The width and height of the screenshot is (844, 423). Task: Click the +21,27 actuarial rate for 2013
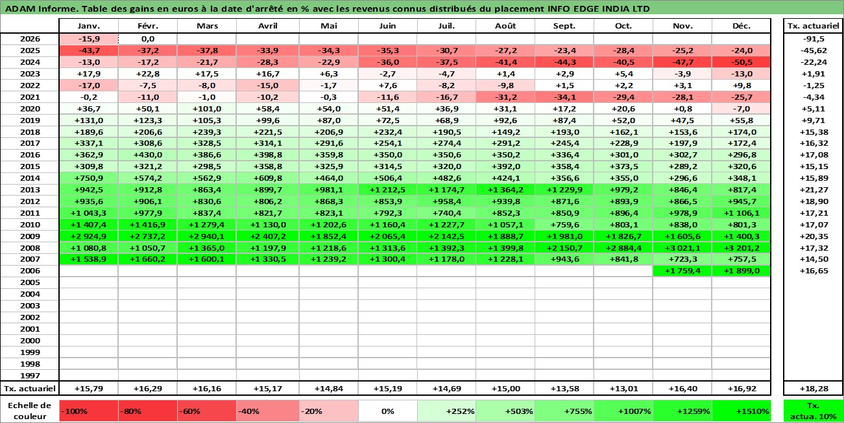814,190
